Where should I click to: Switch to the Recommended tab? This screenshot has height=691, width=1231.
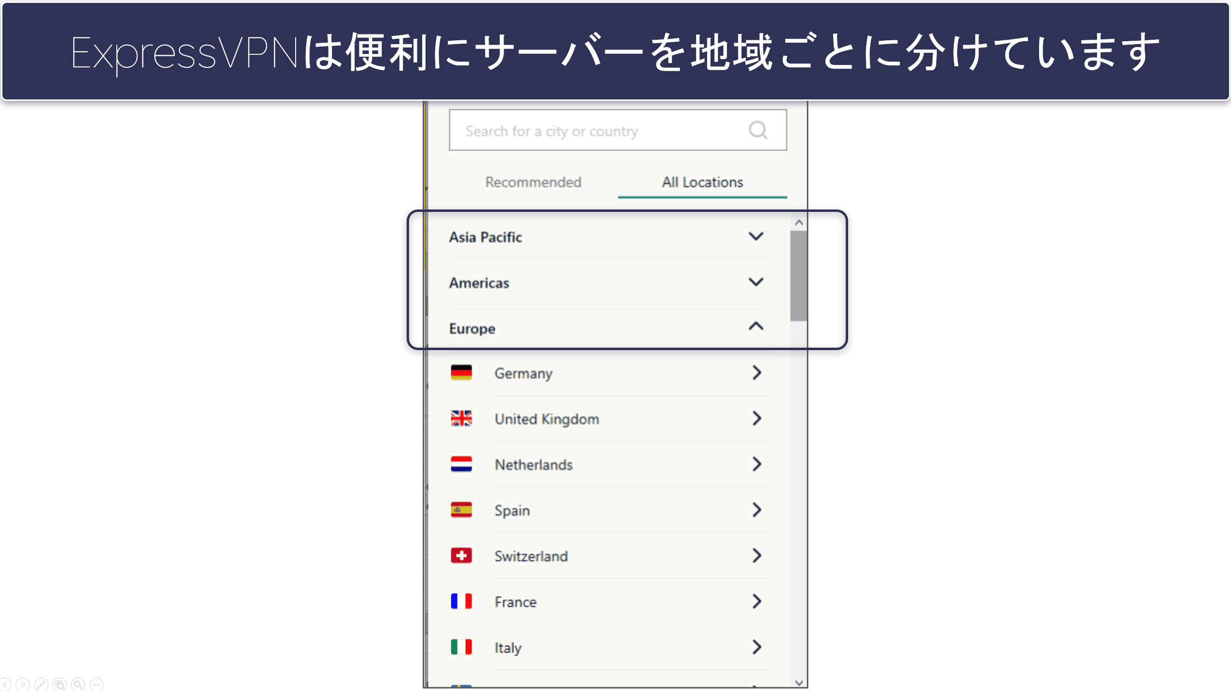[533, 182]
